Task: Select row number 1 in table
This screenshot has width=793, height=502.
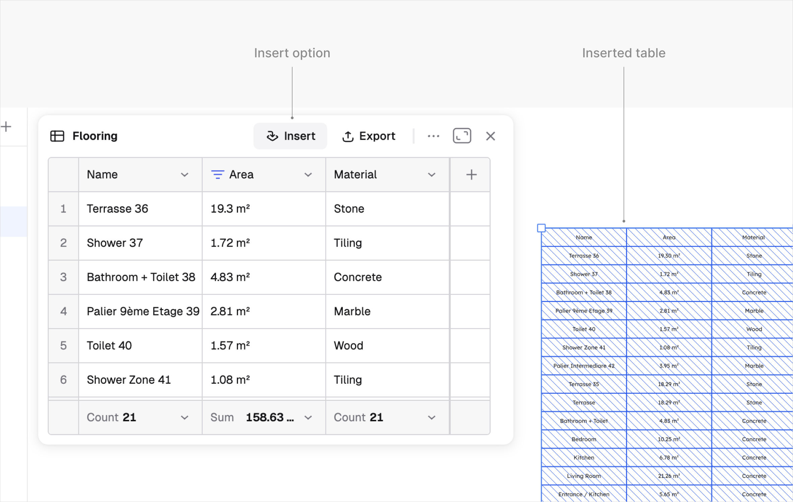Action: click(x=63, y=209)
